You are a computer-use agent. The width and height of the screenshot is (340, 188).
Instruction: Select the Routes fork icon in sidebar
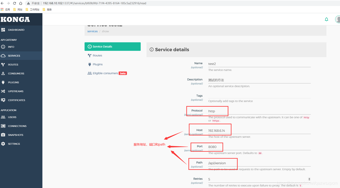3,65
